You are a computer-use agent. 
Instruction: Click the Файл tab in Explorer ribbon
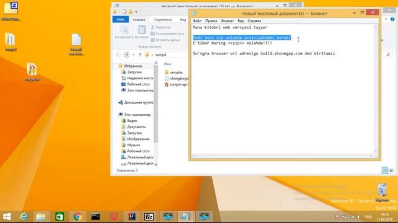pyautogui.click(x=121, y=19)
